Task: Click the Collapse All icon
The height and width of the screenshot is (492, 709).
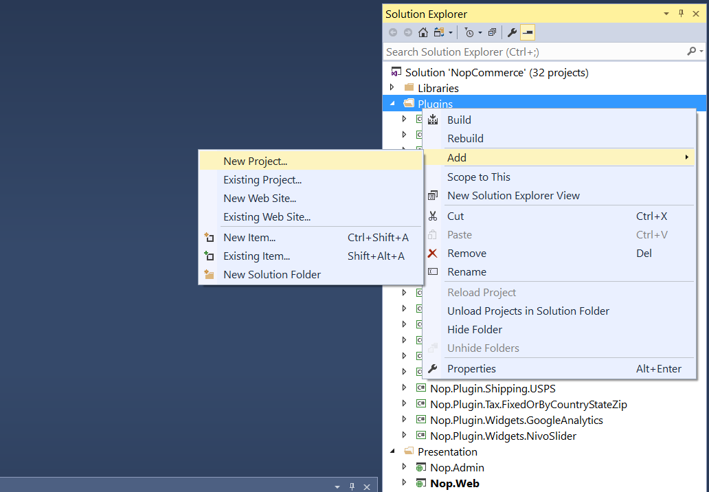Action: pos(493,32)
